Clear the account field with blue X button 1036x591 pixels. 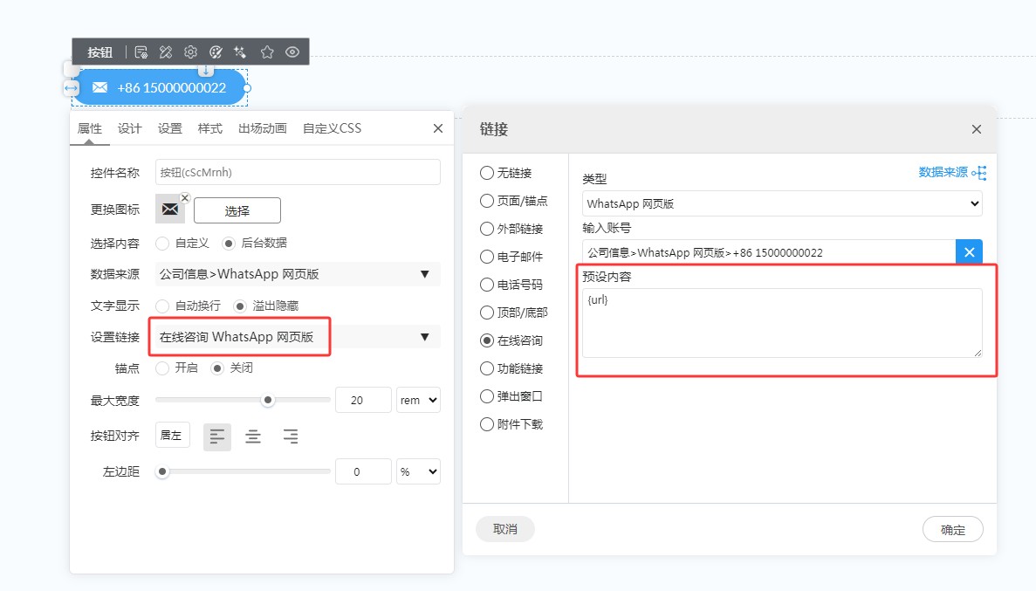click(x=969, y=252)
